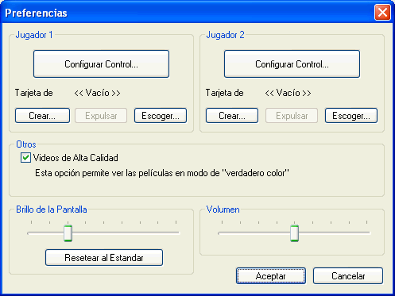Click the Vacío memory card text for Jugador 1
The width and height of the screenshot is (395, 296).
pos(97,93)
